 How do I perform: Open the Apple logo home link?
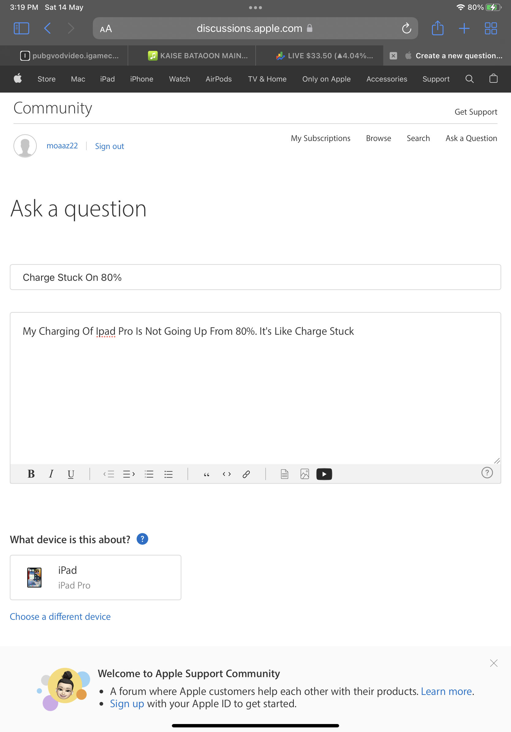pyautogui.click(x=18, y=78)
